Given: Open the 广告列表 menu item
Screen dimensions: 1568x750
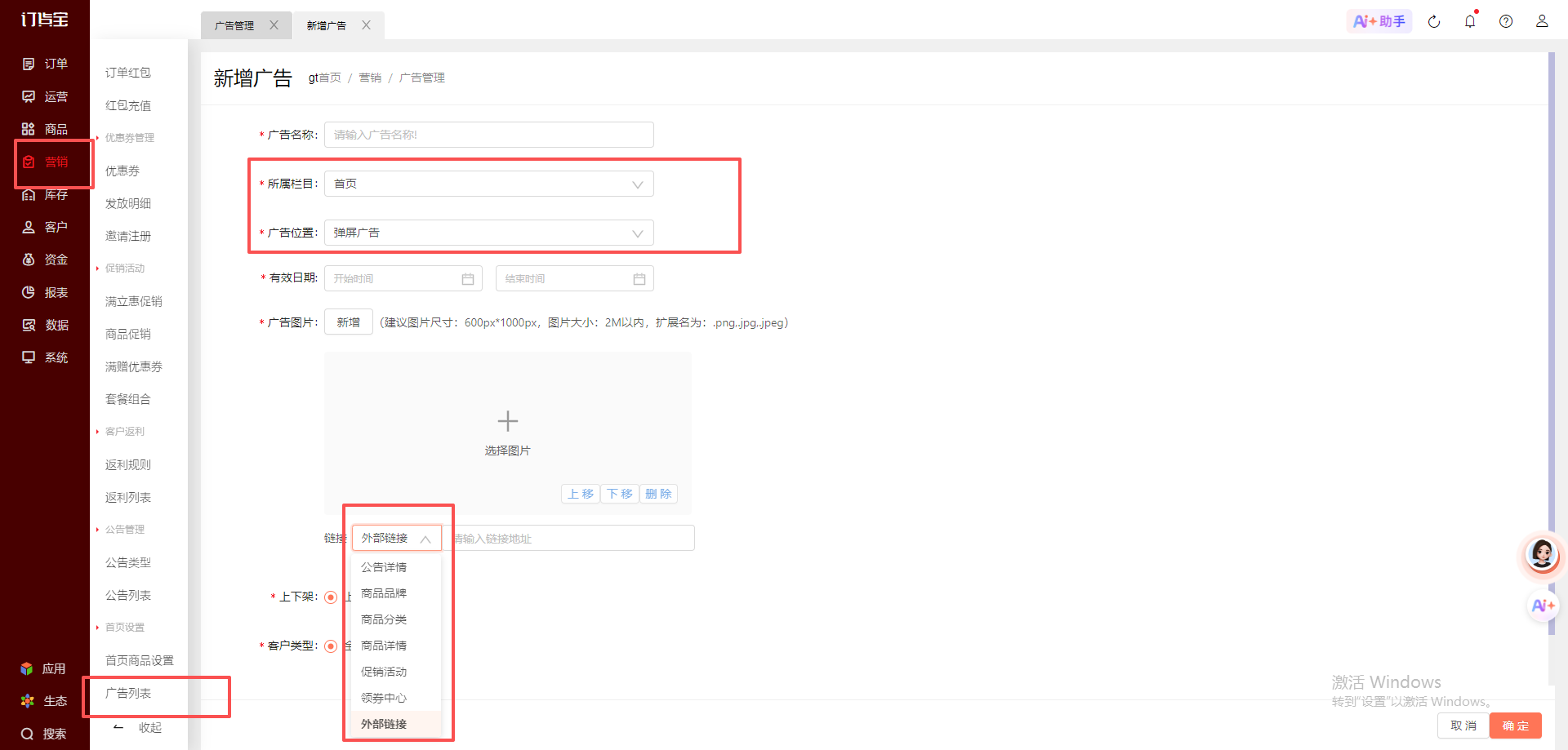Looking at the screenshot, I should (128, 693).
